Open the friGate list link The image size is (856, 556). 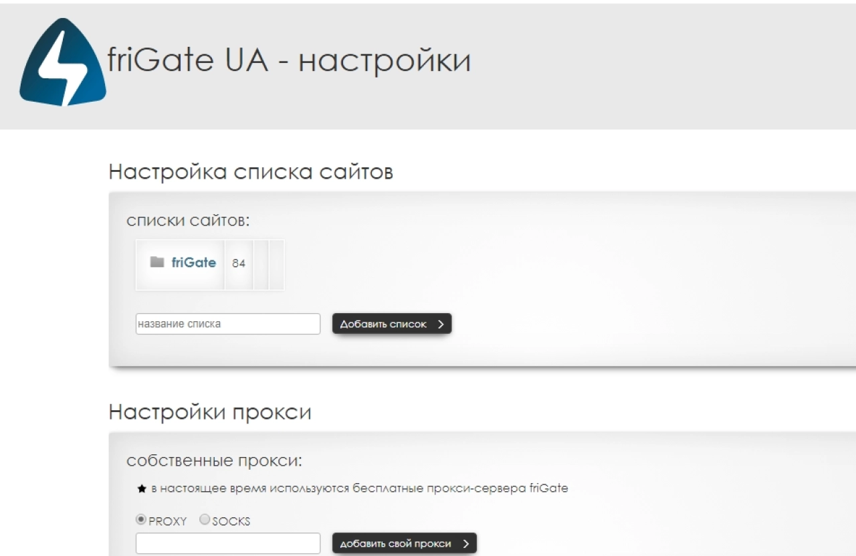tap(194, 262)
